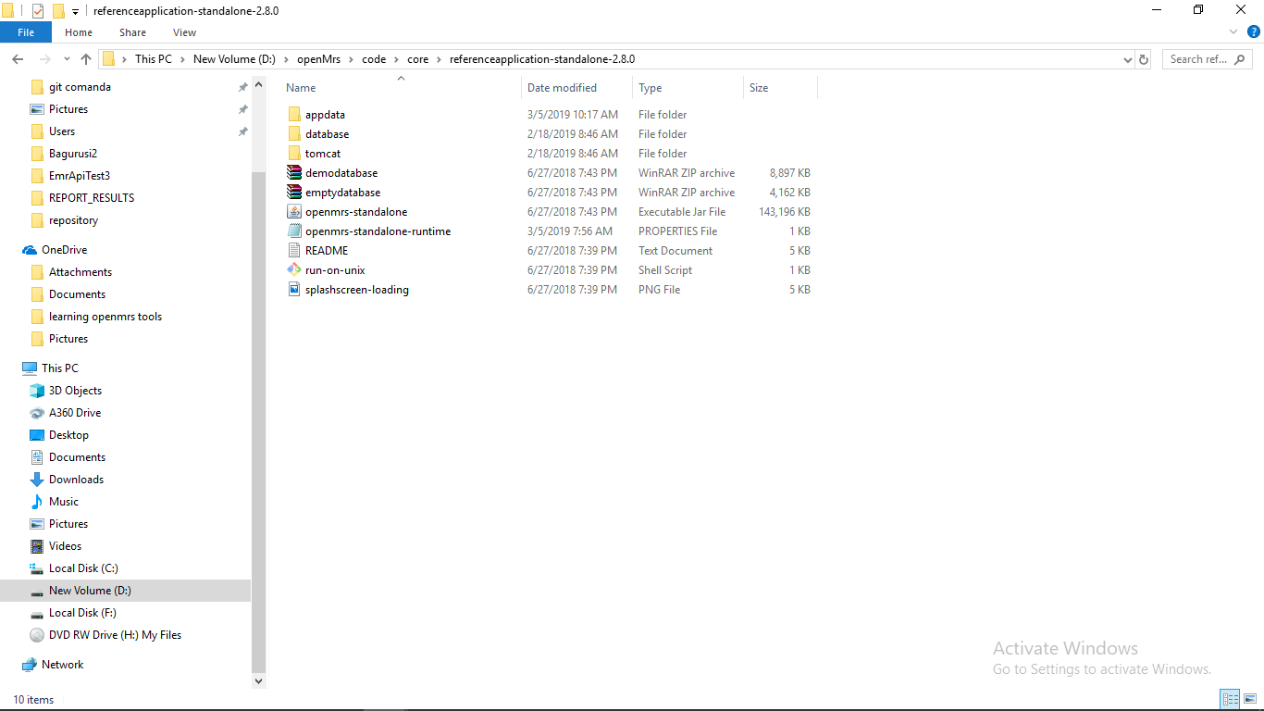Select Videos in the sidebar
This screenshot has width=1264, height=711.
[x=65, y=546]
